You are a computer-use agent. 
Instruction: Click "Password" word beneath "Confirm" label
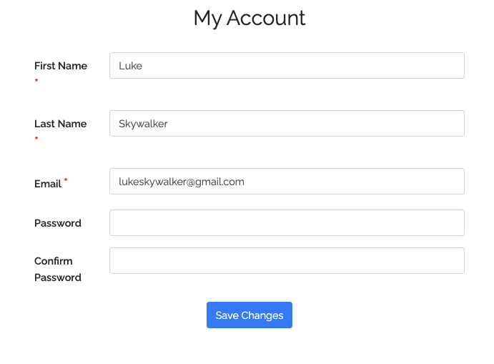click(58, 277)
